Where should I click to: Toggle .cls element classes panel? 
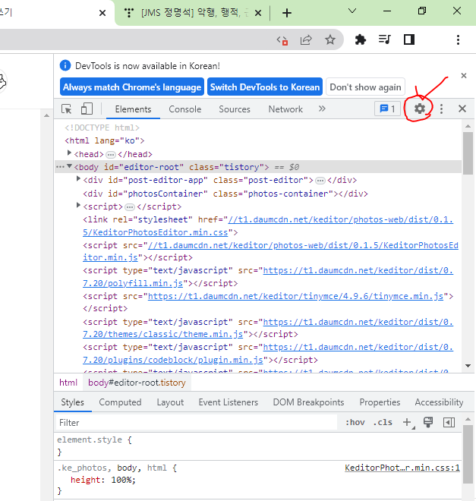coord(383,422)
